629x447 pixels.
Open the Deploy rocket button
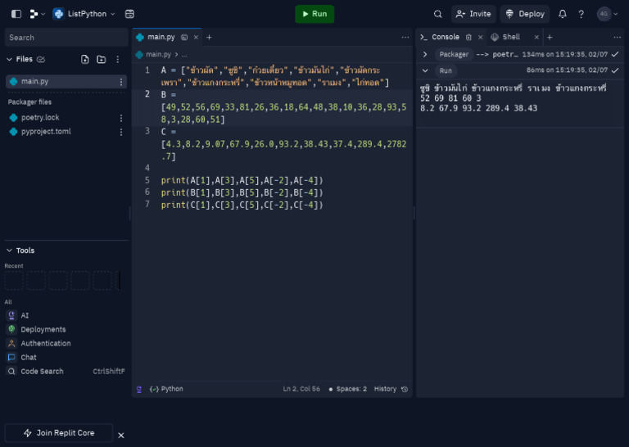(x=524, y=14)
